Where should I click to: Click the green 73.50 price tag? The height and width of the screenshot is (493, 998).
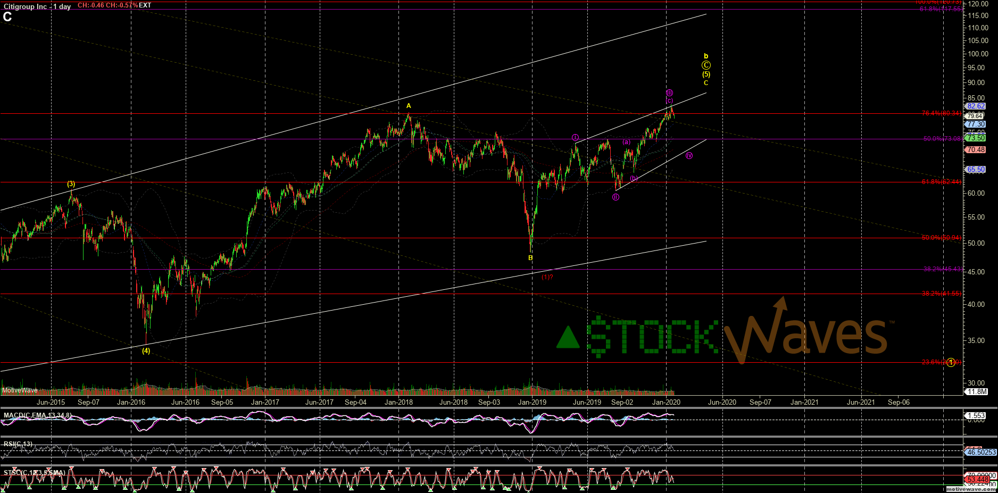pos(976,138)
